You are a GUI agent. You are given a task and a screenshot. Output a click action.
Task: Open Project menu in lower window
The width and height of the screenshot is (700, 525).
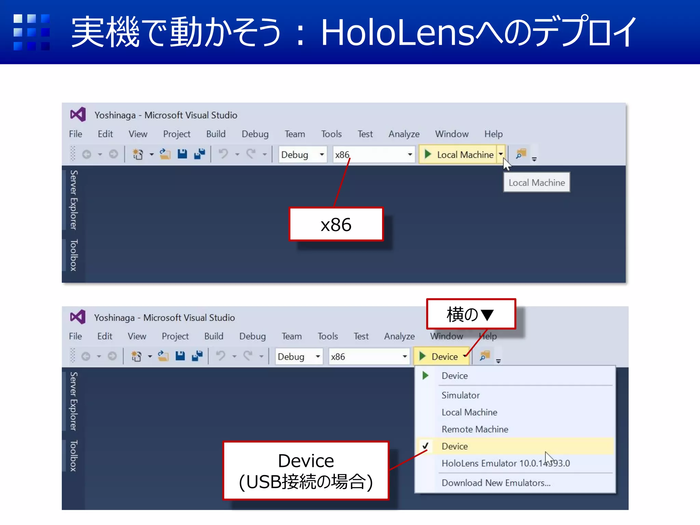(175, 336)
